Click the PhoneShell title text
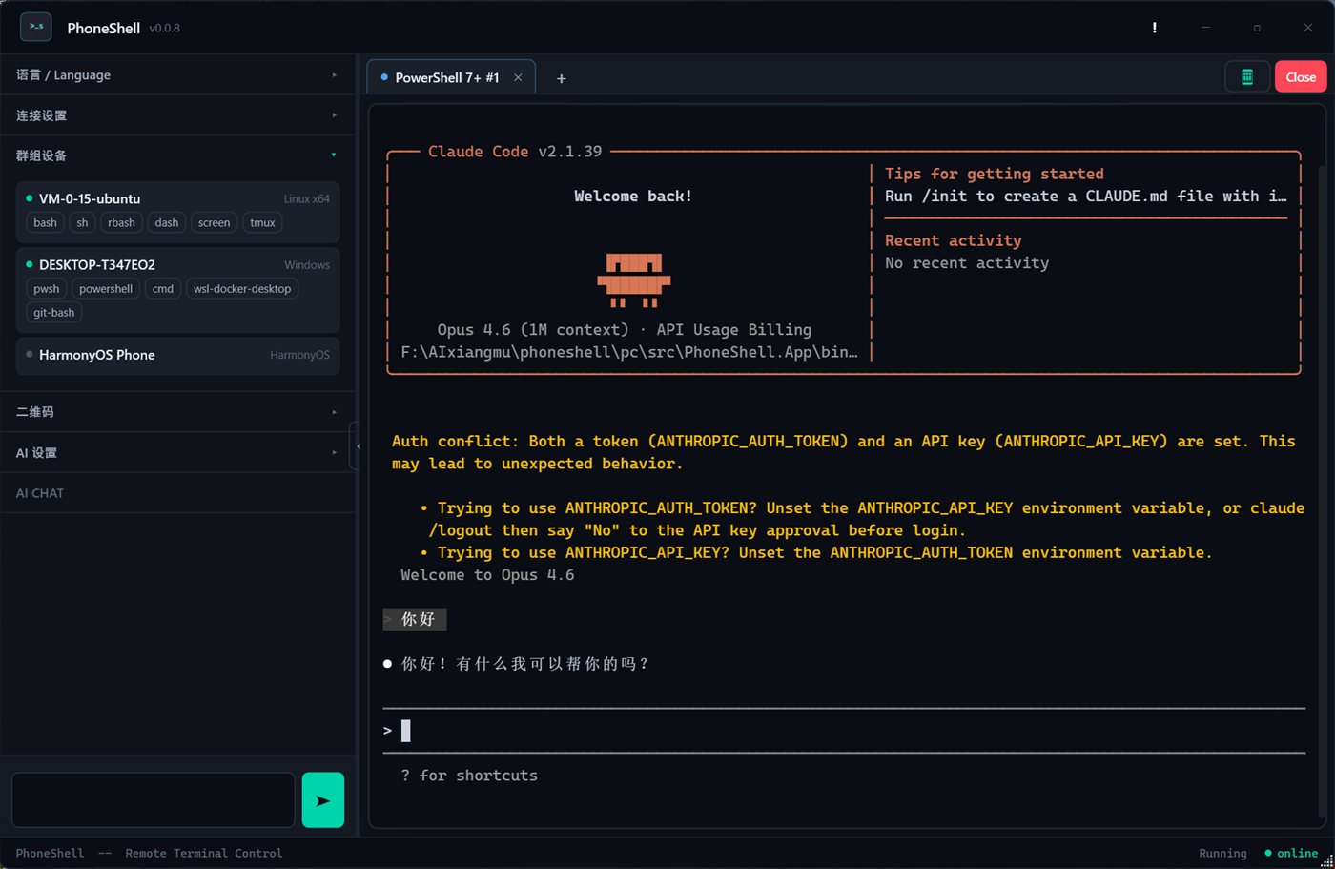1335x869 pixels. 104,29
